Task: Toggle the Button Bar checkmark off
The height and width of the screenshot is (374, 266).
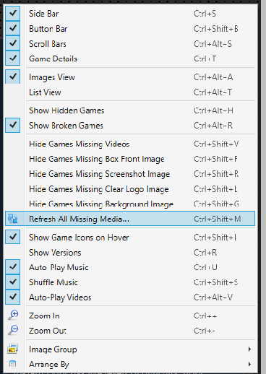Action: 12,28
